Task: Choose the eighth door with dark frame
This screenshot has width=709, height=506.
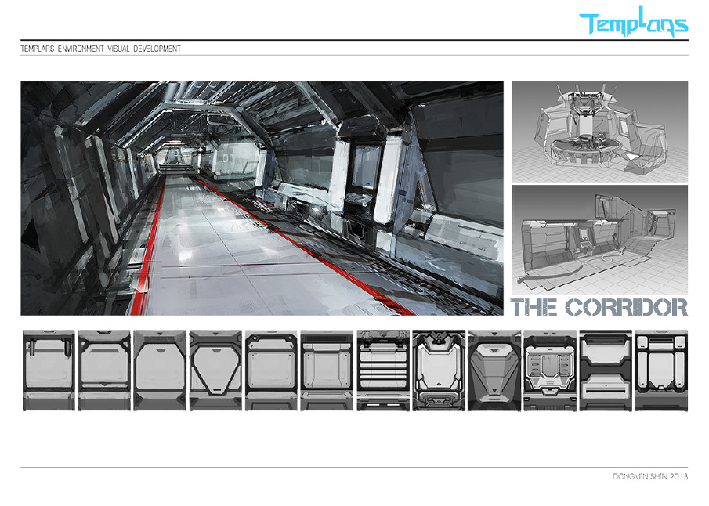Action: pos(438,370)
